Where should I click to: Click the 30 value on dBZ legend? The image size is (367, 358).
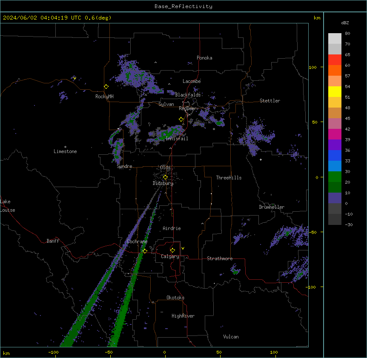coord(347,171)
